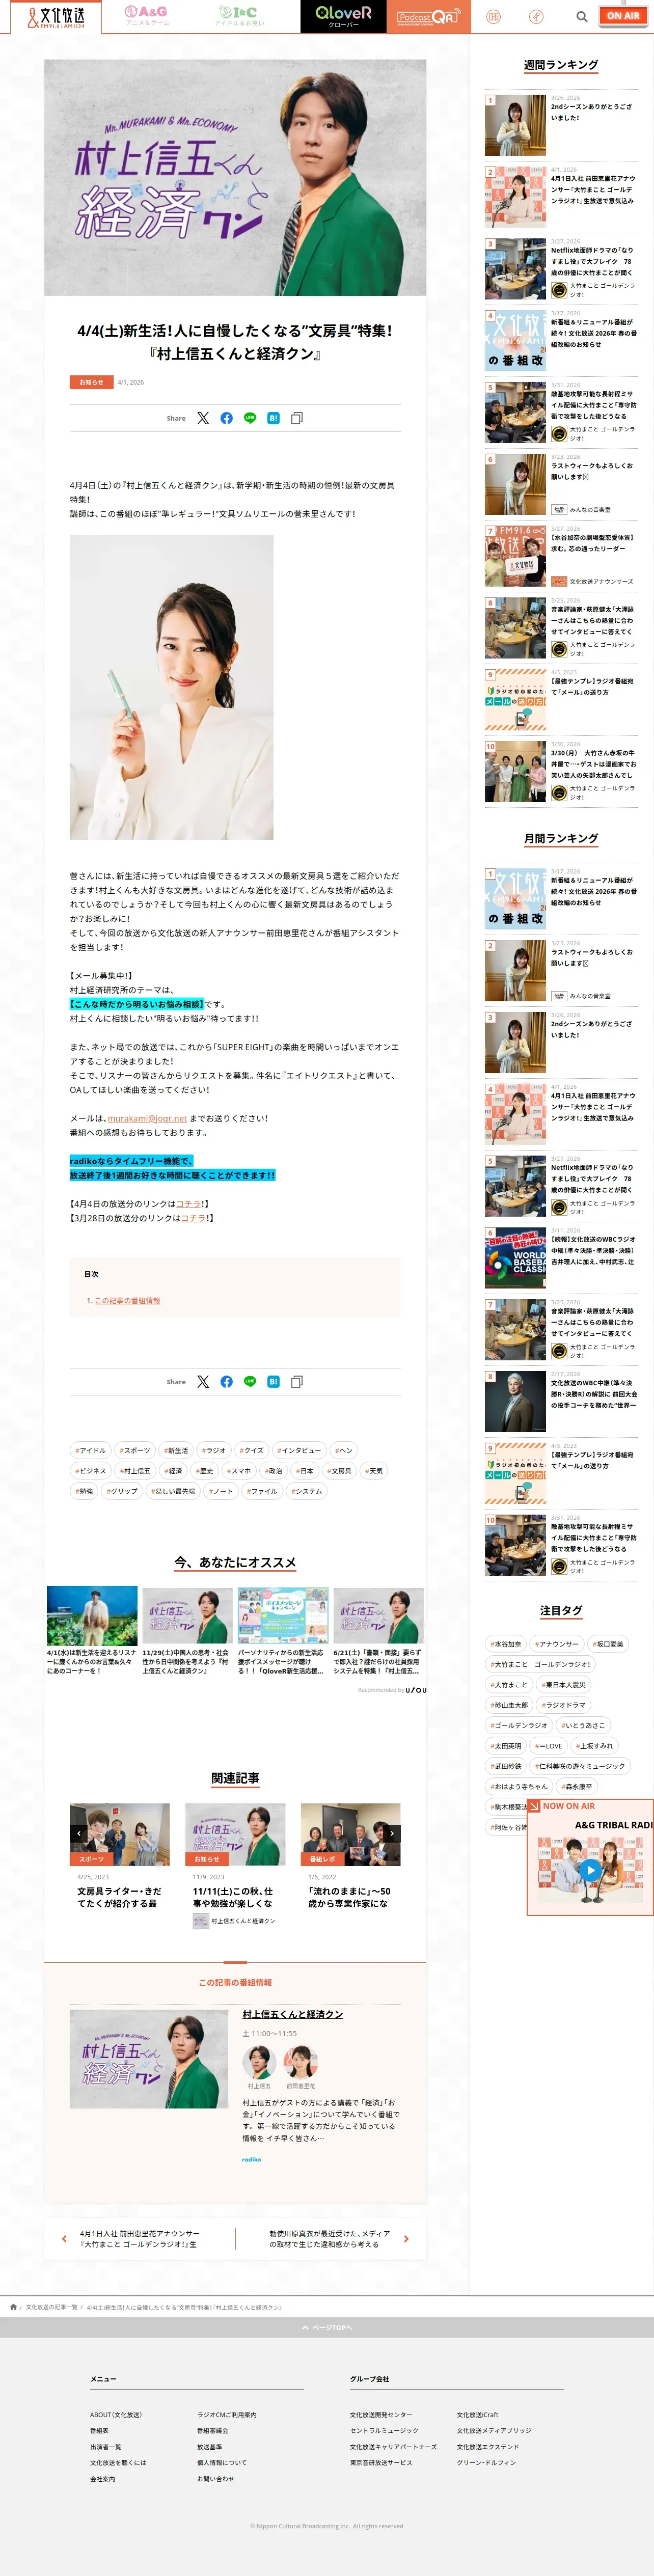Select the #水谷加奈 featured tag
Image resolution: width=654 pixels, height=2576 pixels.
(x=506, y=1644)
